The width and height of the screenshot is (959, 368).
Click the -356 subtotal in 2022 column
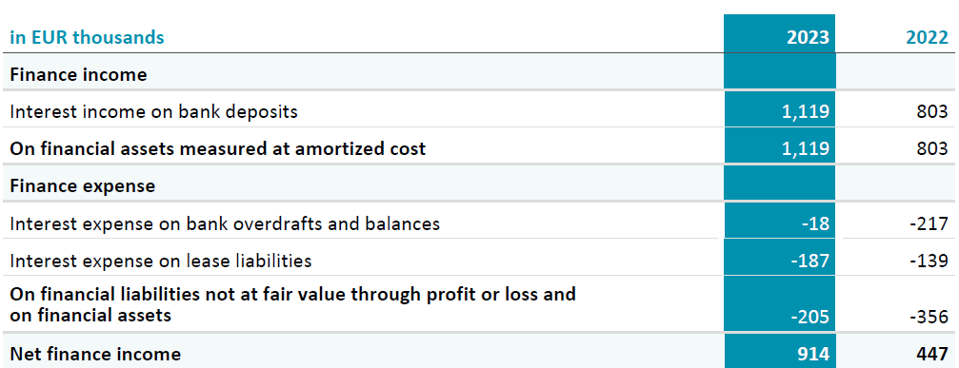929,317
